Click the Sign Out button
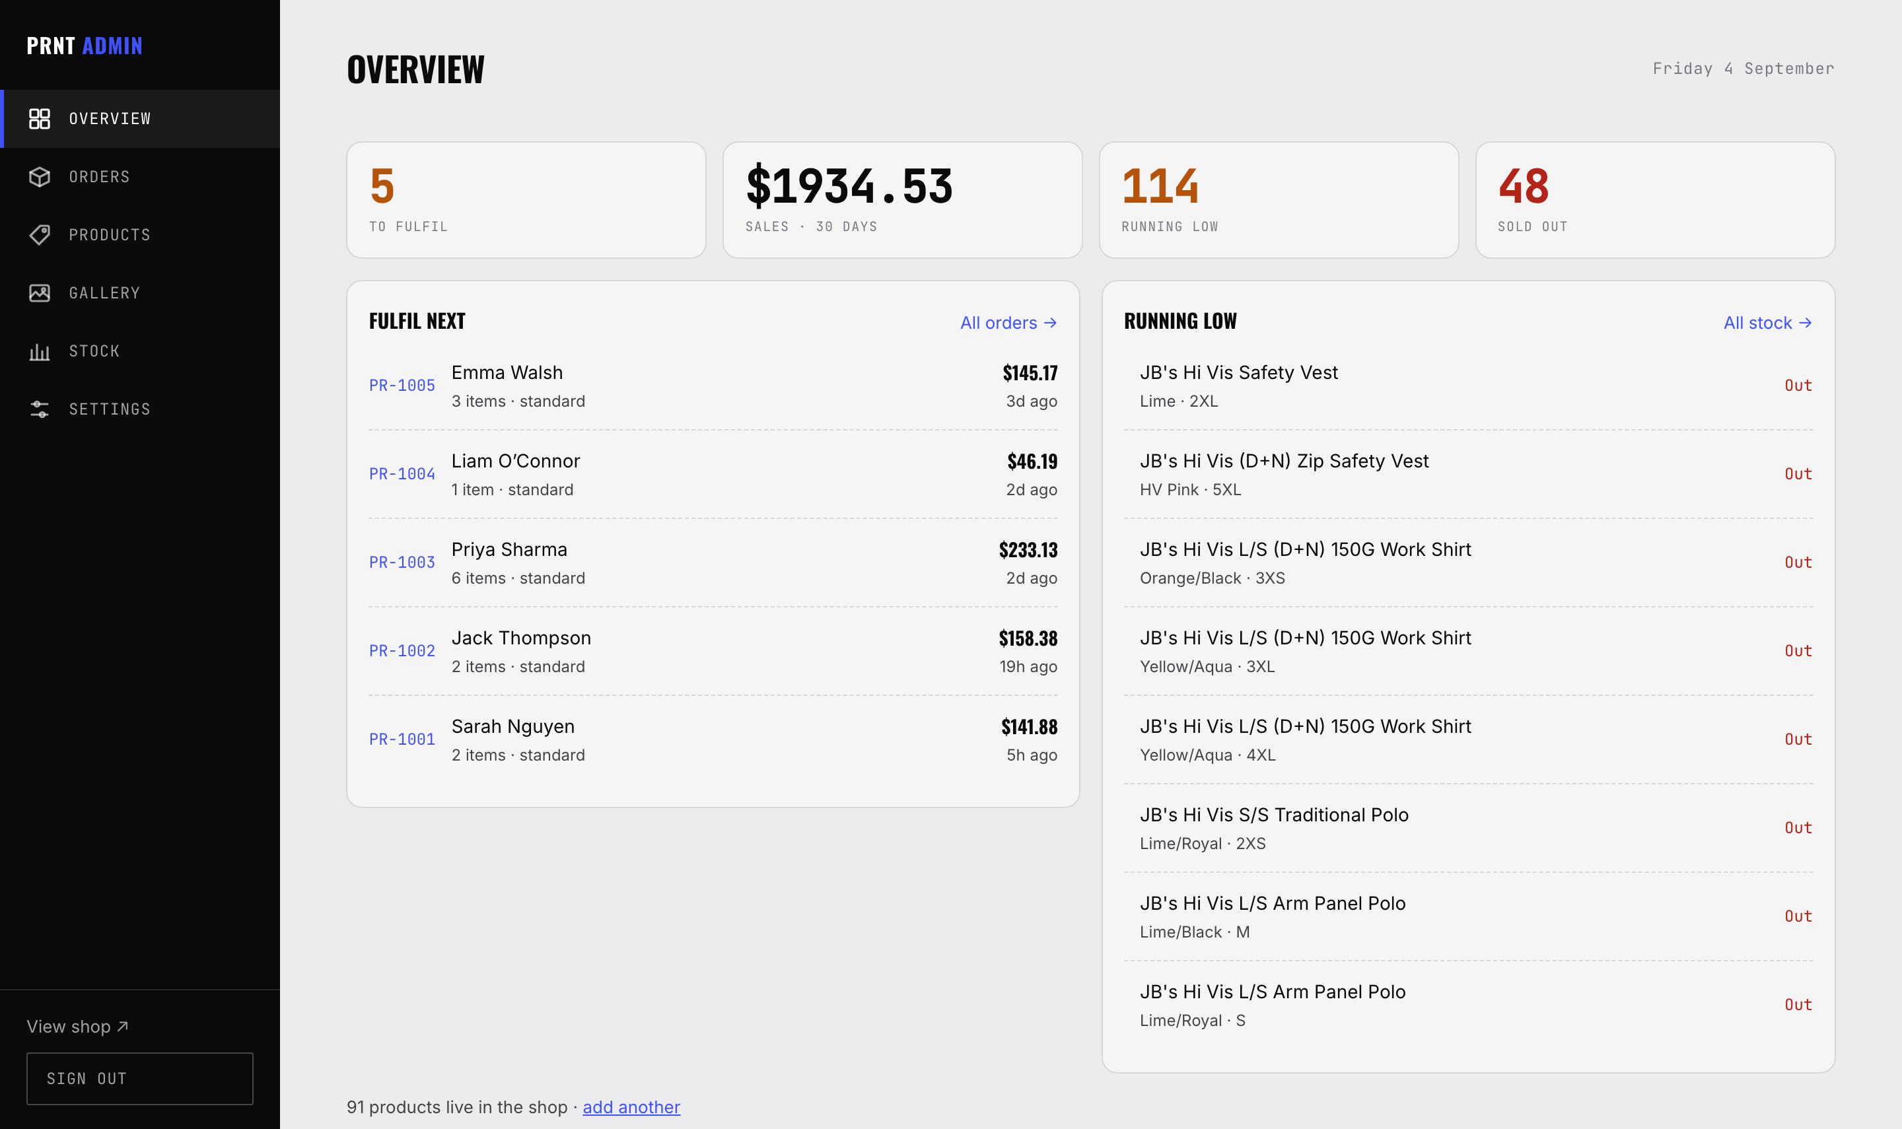This screenshot has width=1902, height=1129. click(x=140, y=1078)
